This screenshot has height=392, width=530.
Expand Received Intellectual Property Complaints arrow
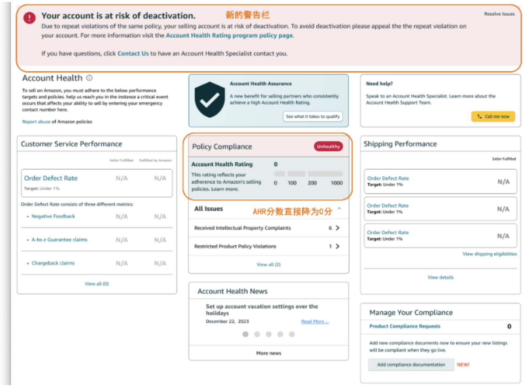337,228
